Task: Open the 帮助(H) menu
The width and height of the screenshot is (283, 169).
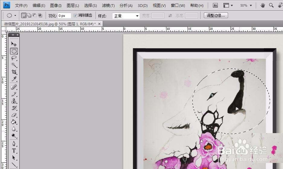Action: coord(197,6)
